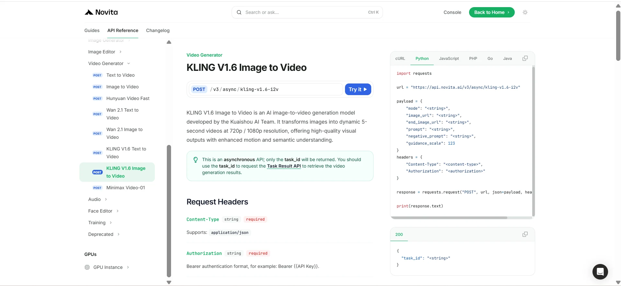
Task: Switch code sample to Python
Action: pos(422,59)
